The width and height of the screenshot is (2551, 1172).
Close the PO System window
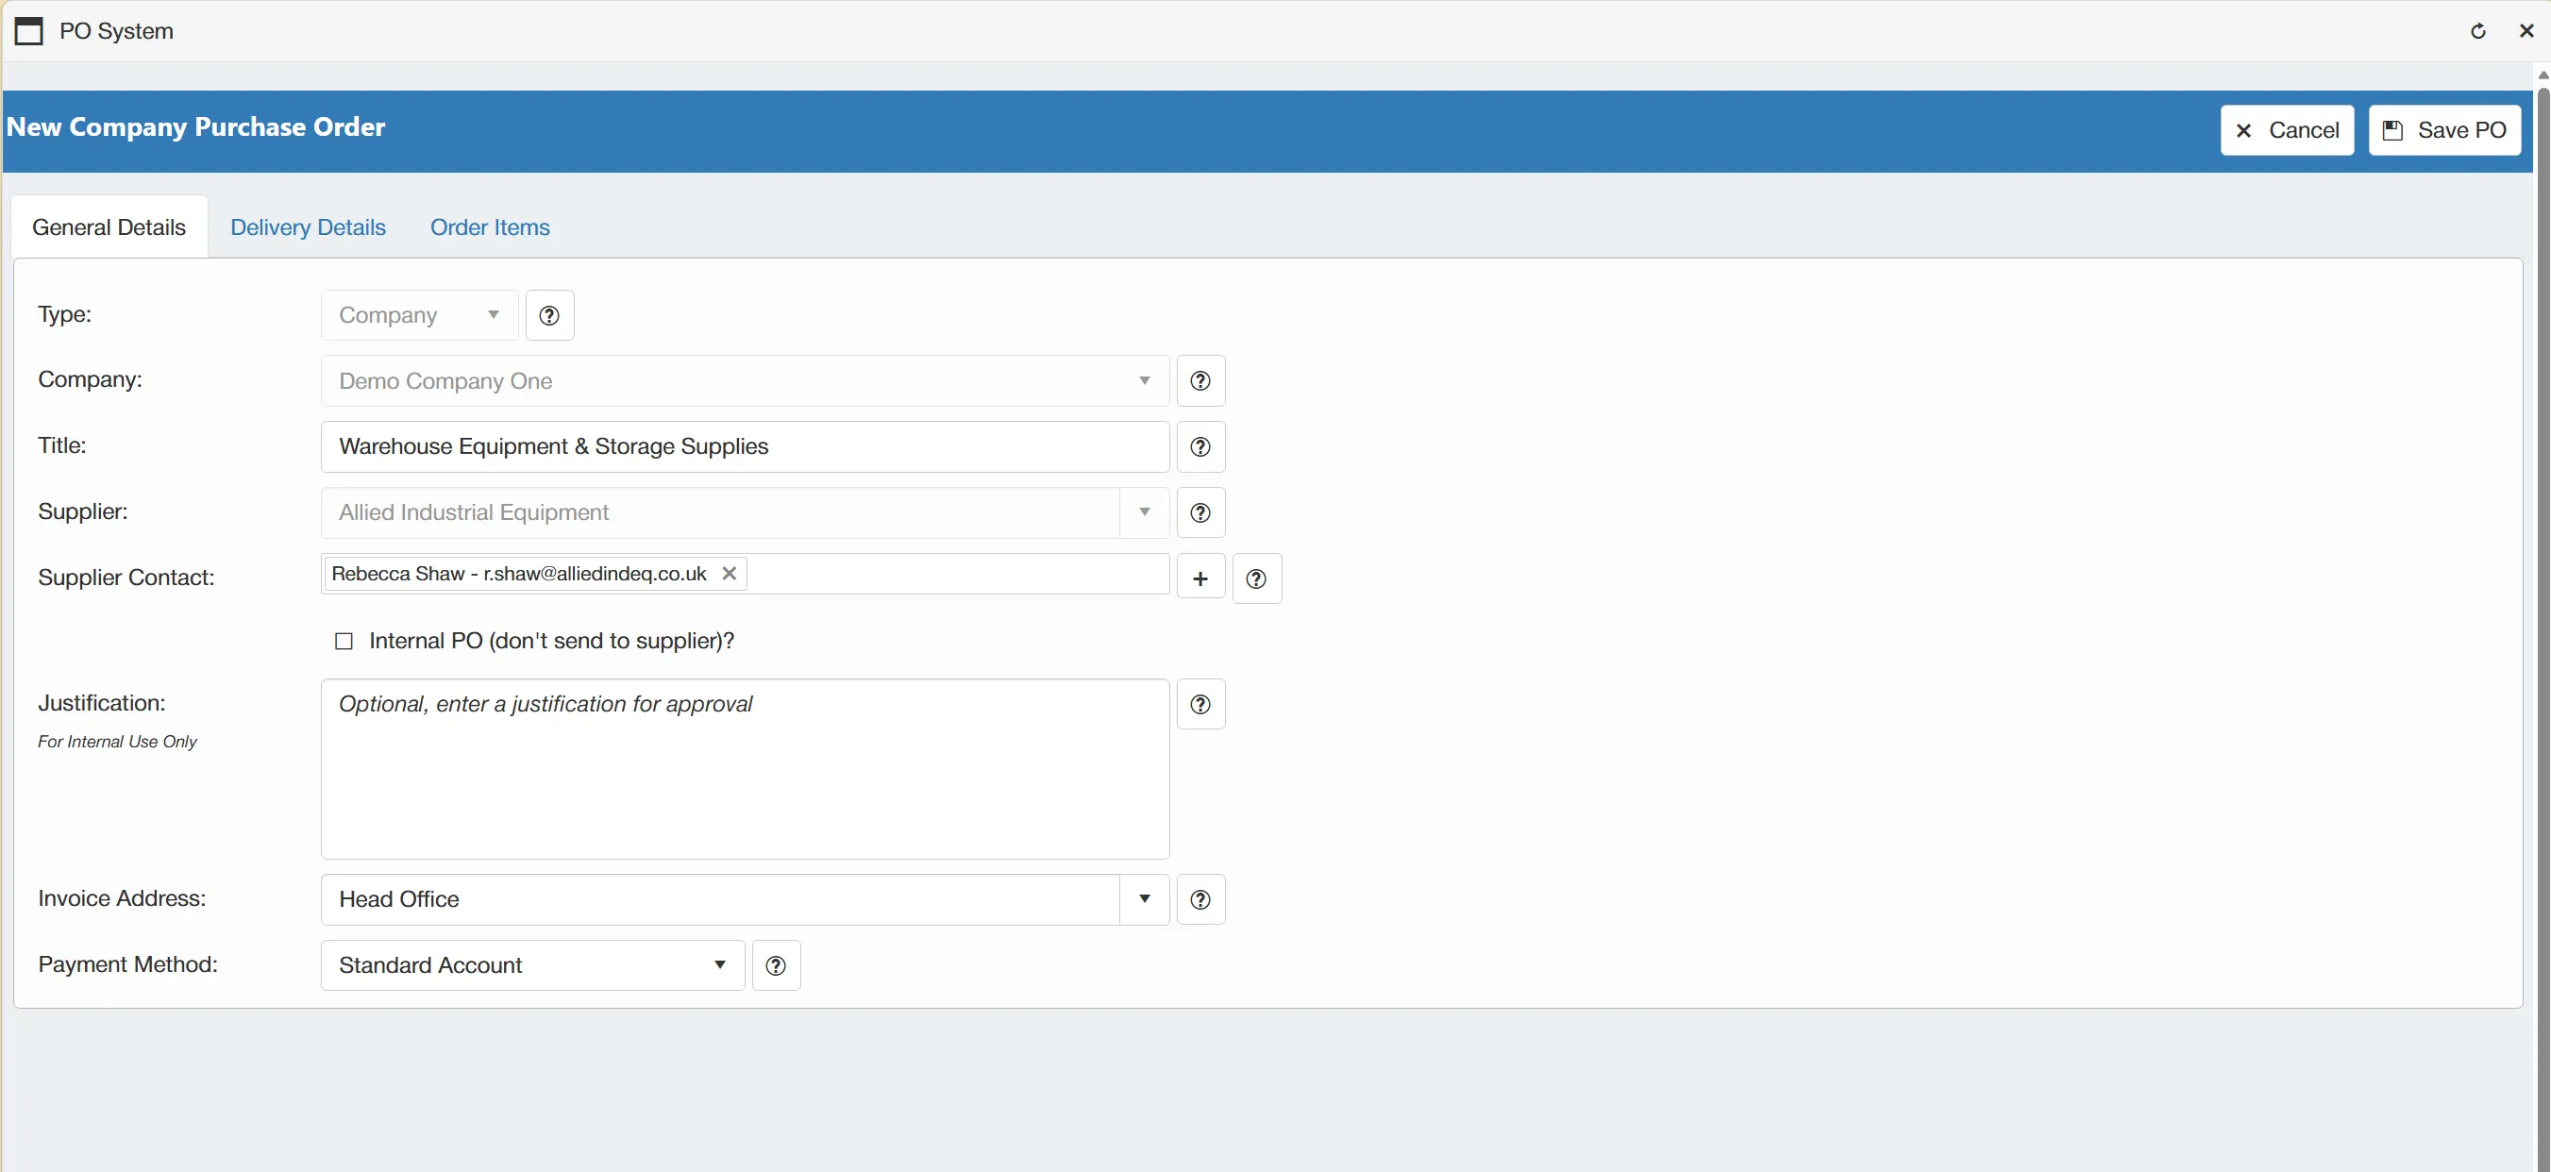pos(2526,31)
